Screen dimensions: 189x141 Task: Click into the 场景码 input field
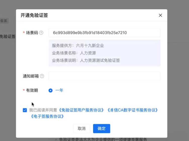tap(104, 33)
